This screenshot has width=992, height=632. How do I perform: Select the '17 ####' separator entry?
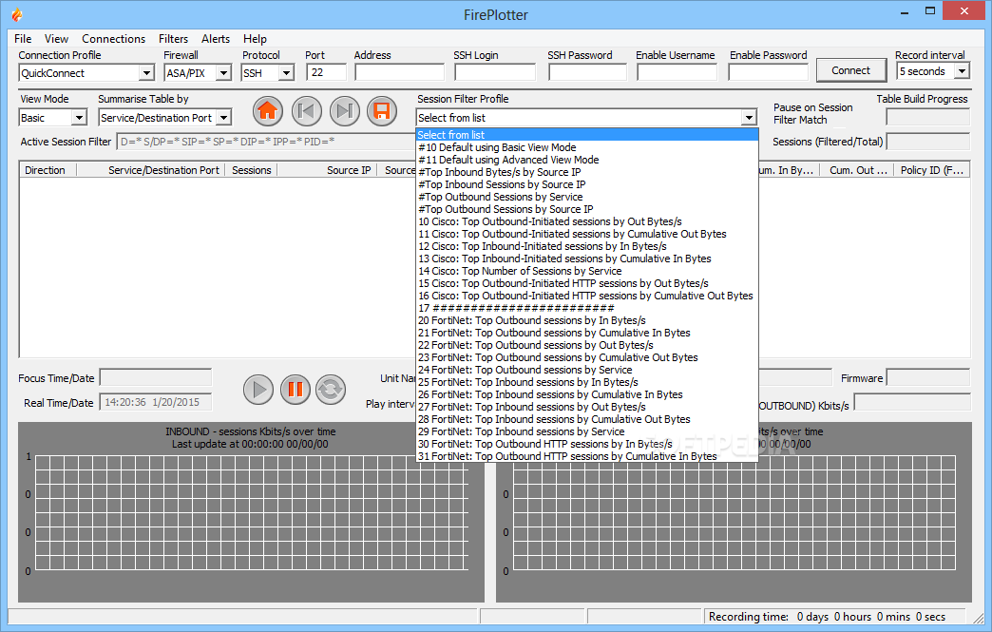pos(587,308)
